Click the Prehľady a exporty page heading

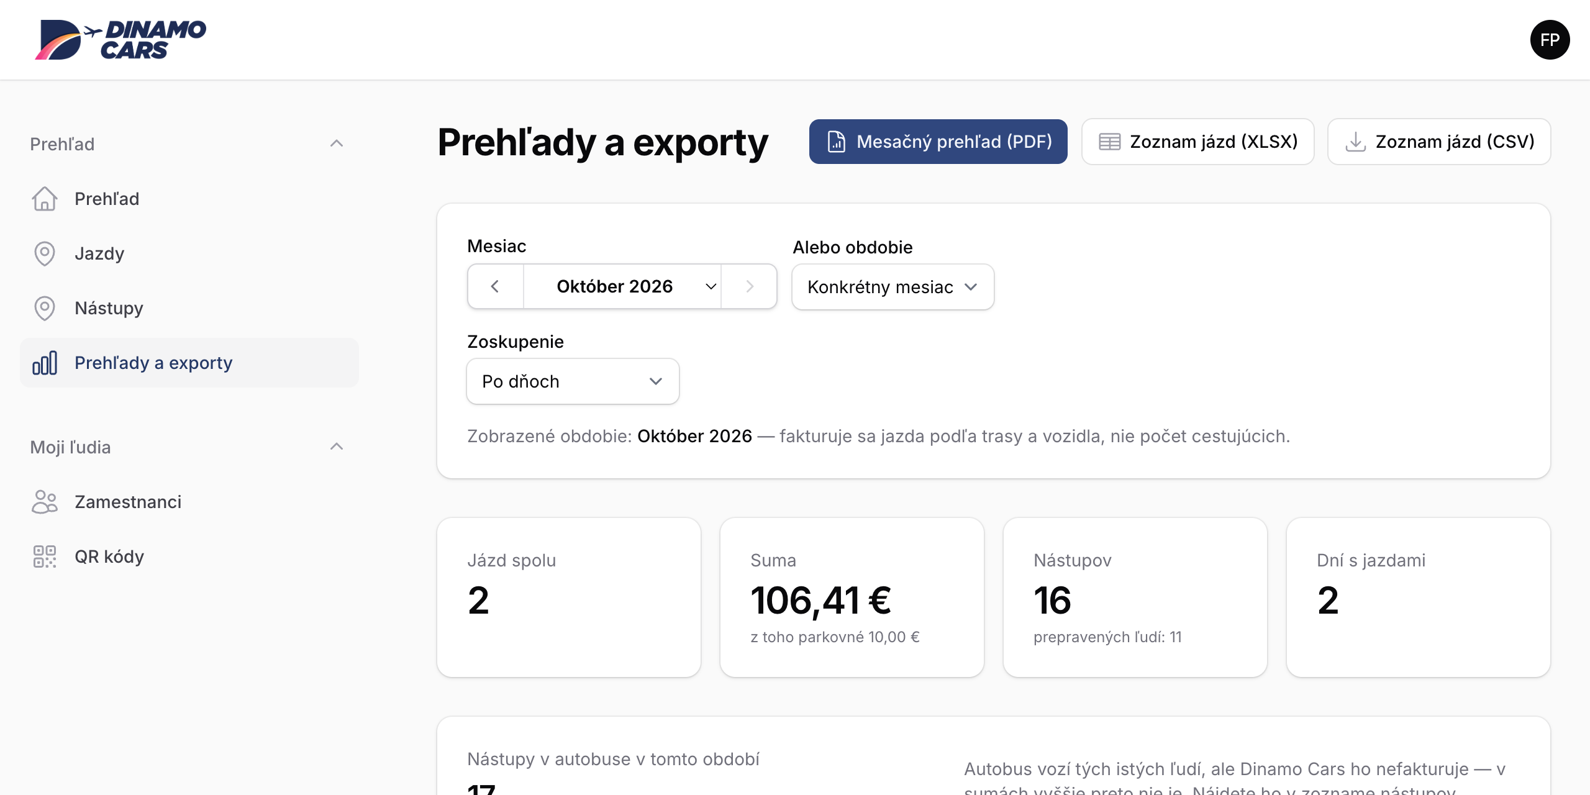coord(602,142)
